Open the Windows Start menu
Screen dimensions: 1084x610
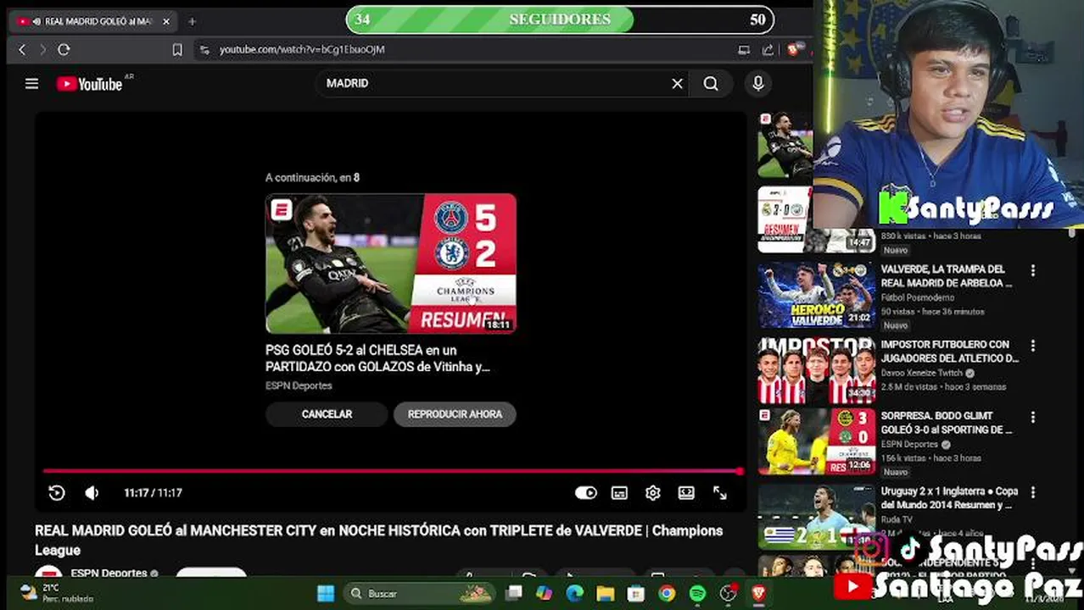point(326,593)
